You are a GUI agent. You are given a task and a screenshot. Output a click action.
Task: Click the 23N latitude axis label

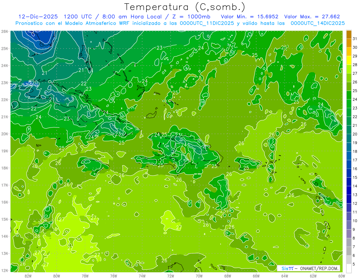(x=5, y=82)
